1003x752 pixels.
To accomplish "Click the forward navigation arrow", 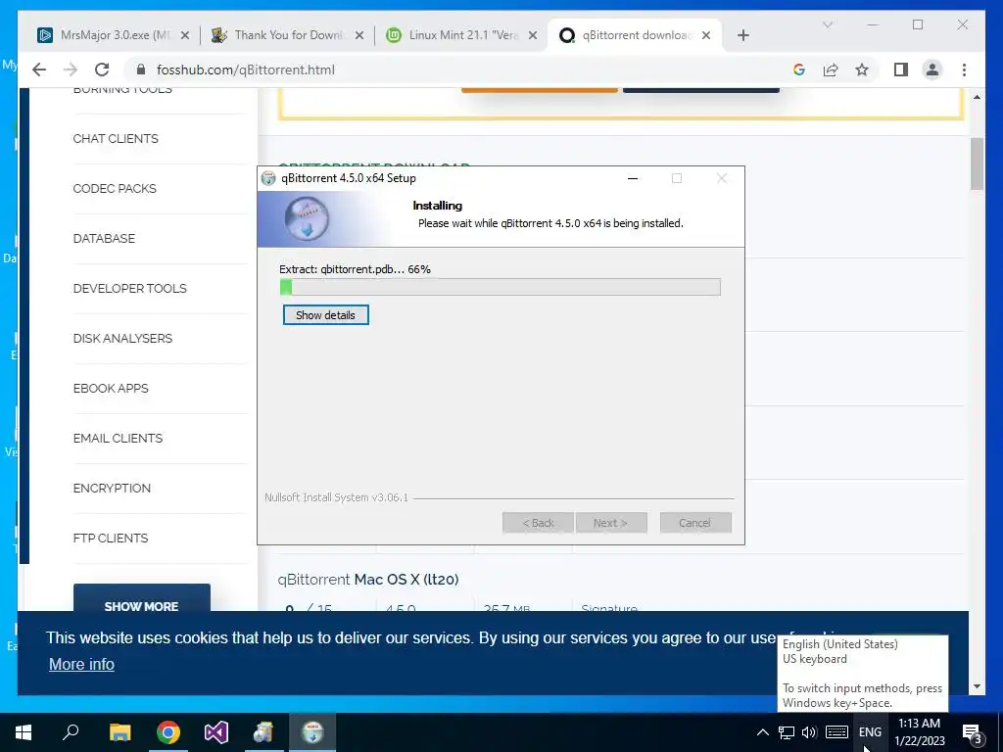I will [x=71, y=70].
